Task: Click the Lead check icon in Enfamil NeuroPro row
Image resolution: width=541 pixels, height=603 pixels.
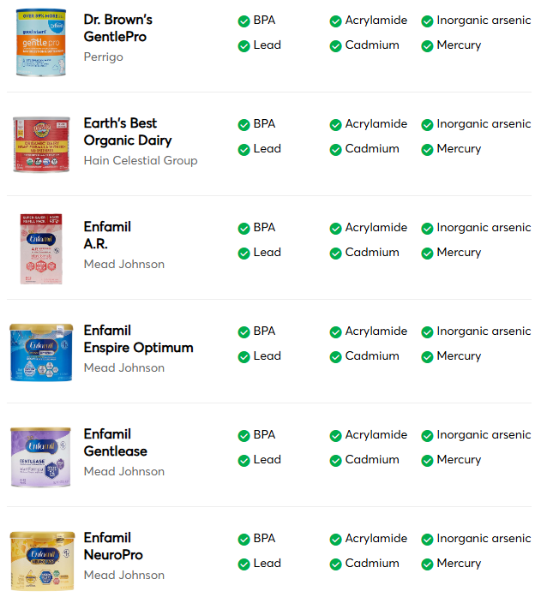Action: point(244,564)
